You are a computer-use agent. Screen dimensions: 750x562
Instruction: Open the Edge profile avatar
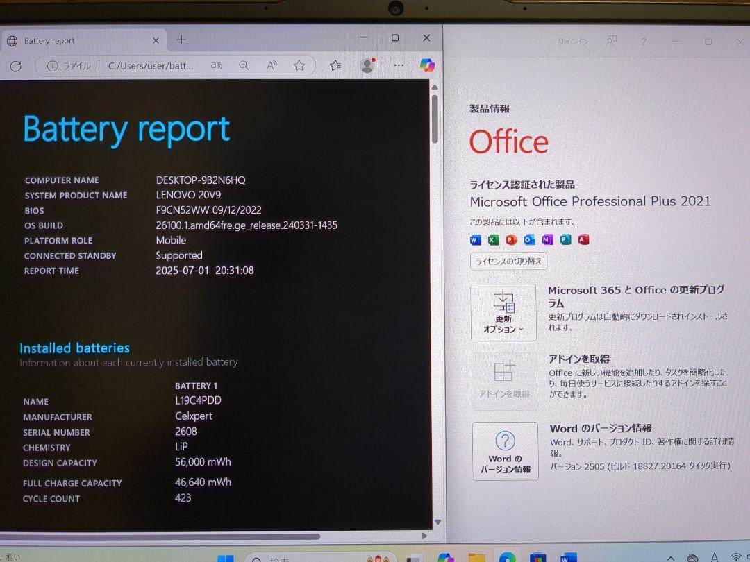367,65
